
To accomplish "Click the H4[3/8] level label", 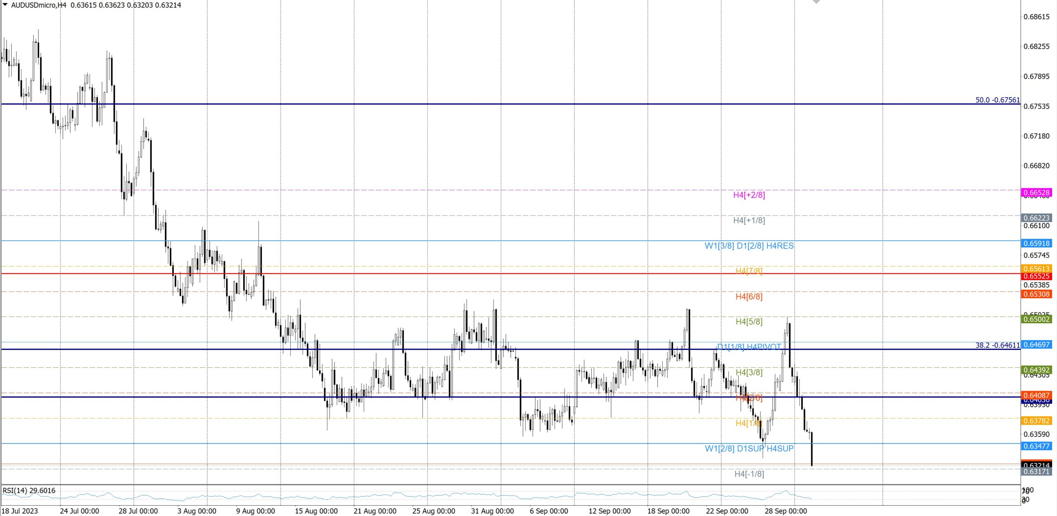I will [749, 372].
